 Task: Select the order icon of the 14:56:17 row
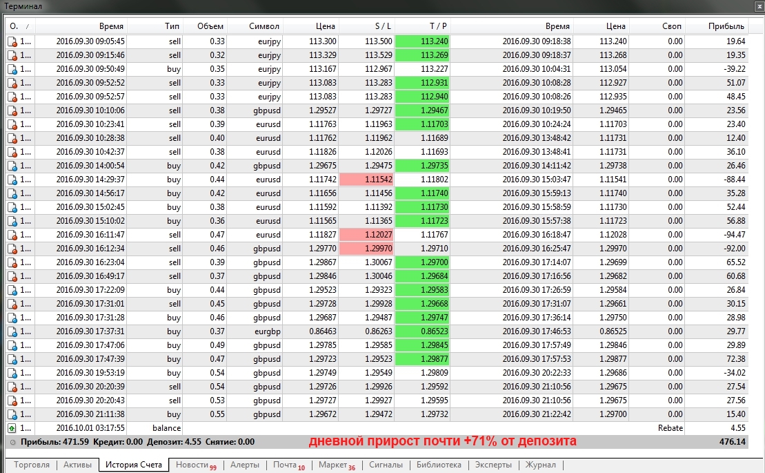[x=12, y=194]
